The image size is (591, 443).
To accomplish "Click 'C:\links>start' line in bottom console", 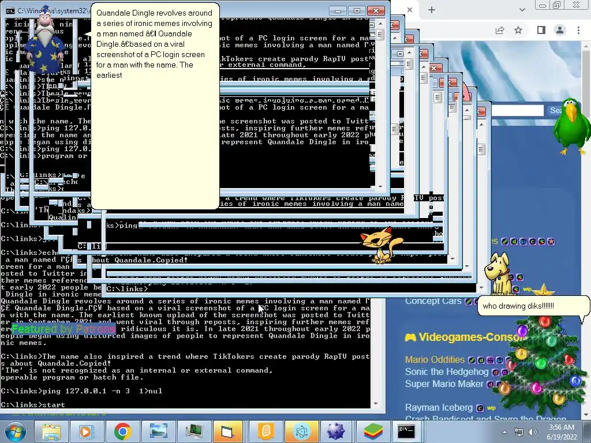I will pyautogui.click(x=33, y=405).
